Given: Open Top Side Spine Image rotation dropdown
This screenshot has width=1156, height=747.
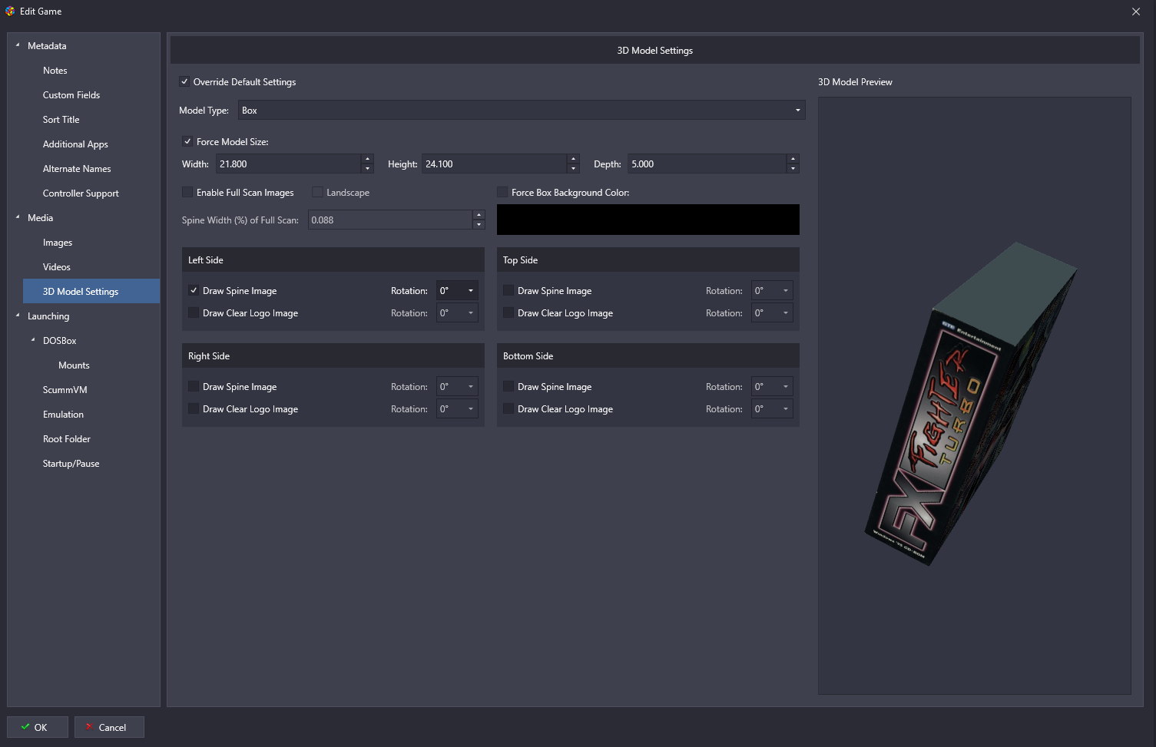Looking at the screenshot, I should (772, 290).
